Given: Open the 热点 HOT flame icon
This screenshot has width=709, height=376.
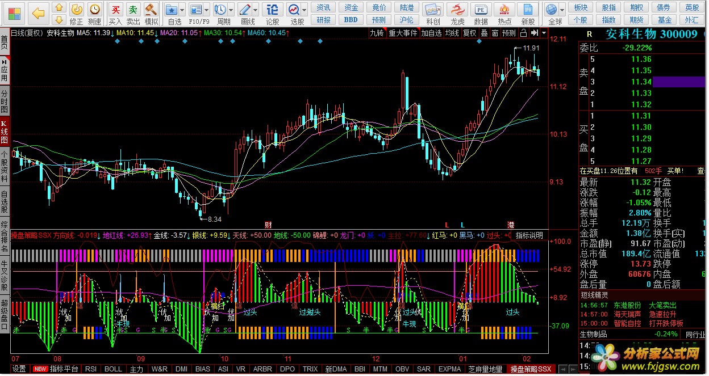Looking at the screenshot, I should coord(504,10).
